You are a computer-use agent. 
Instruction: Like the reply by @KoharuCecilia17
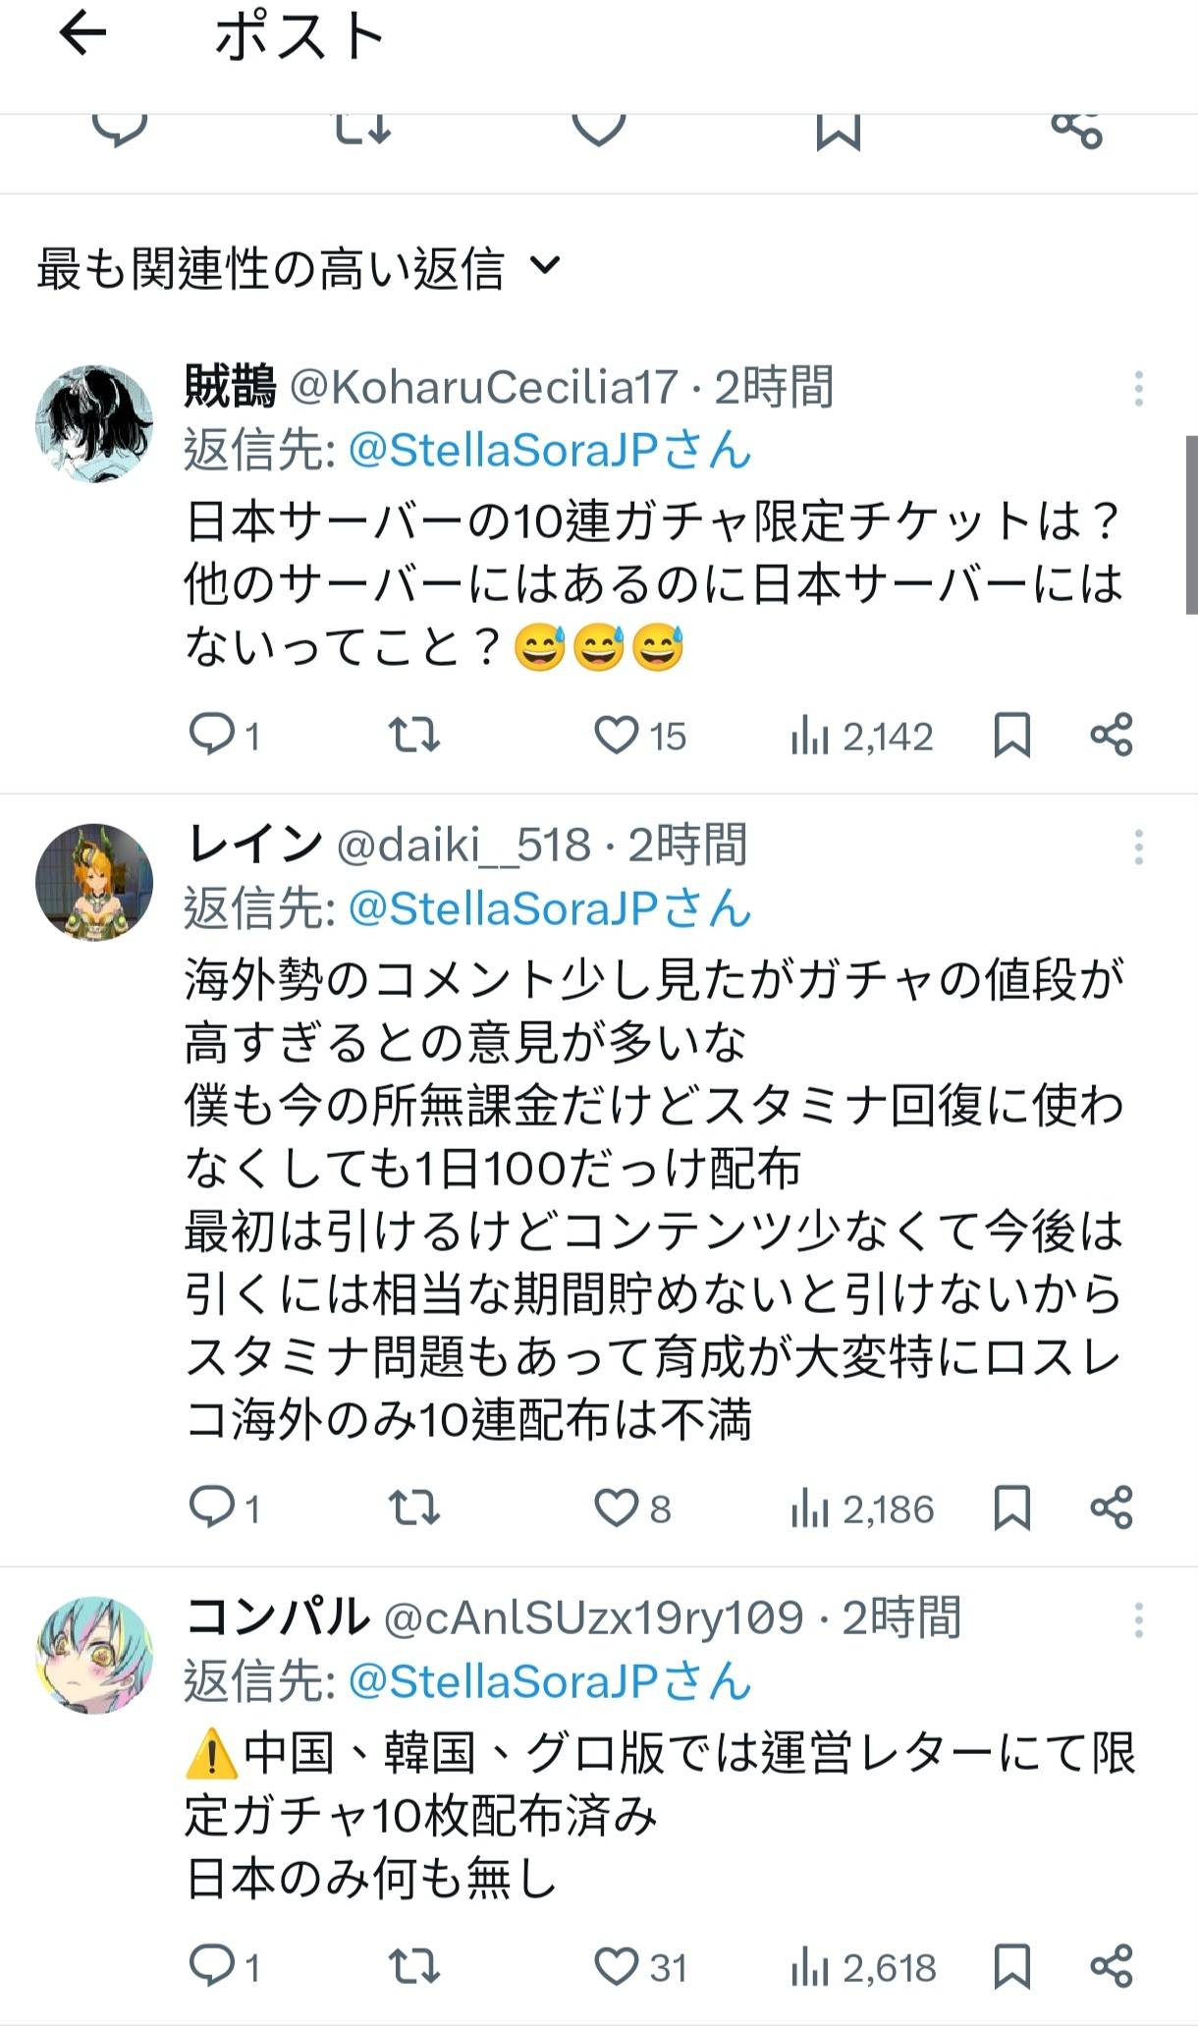[x=617, y=736]
